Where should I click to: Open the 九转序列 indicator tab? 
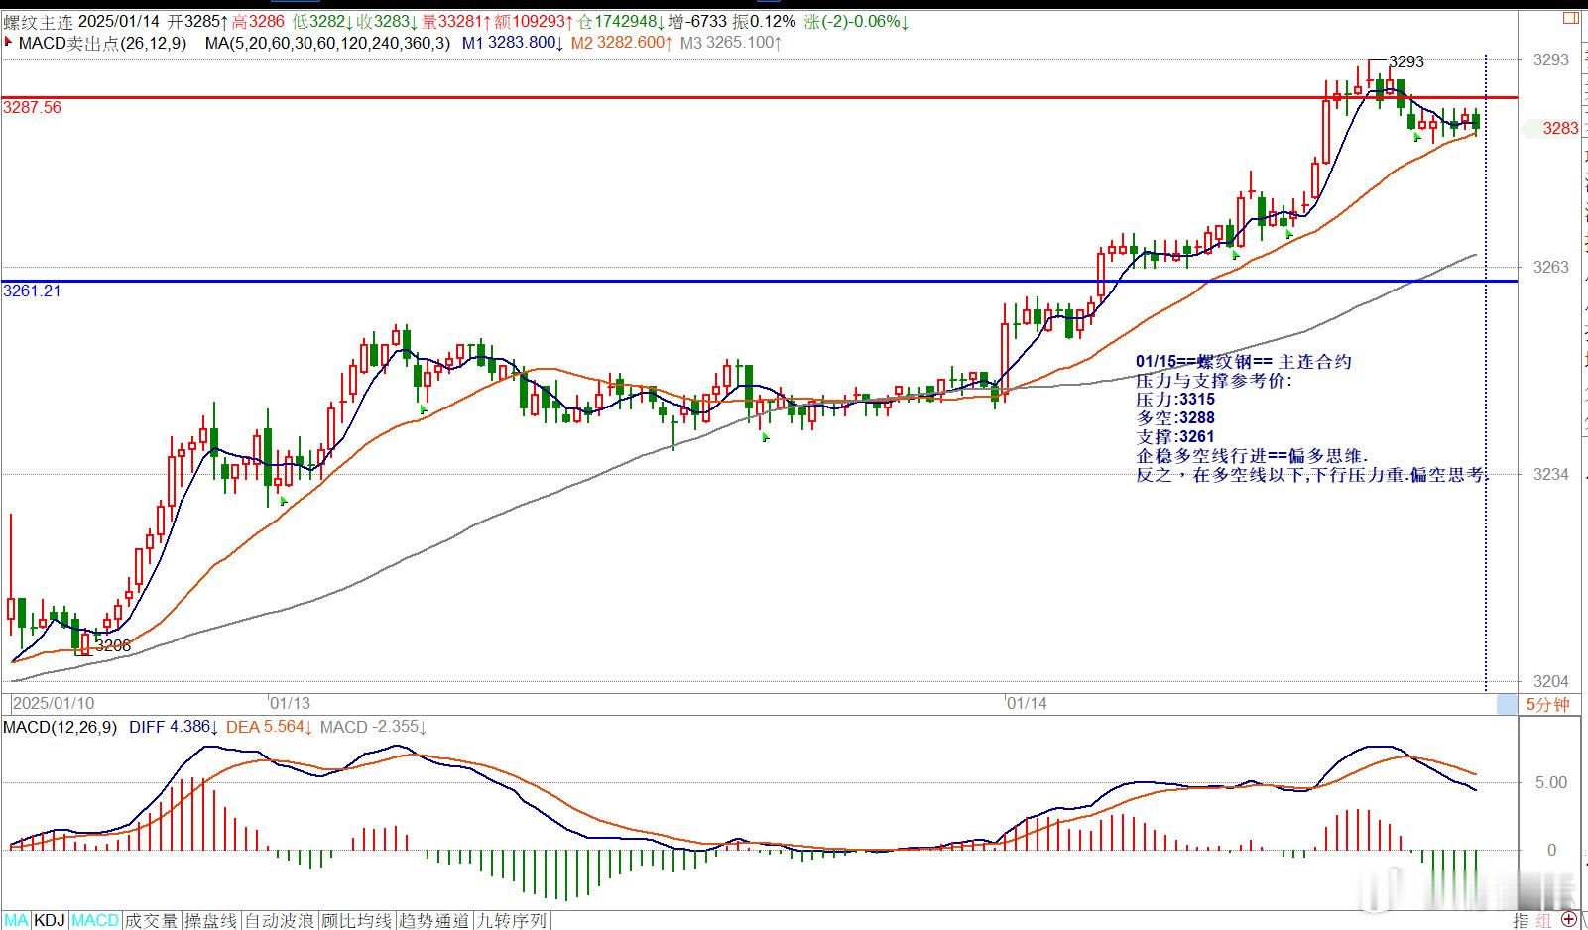pos(512,920)
